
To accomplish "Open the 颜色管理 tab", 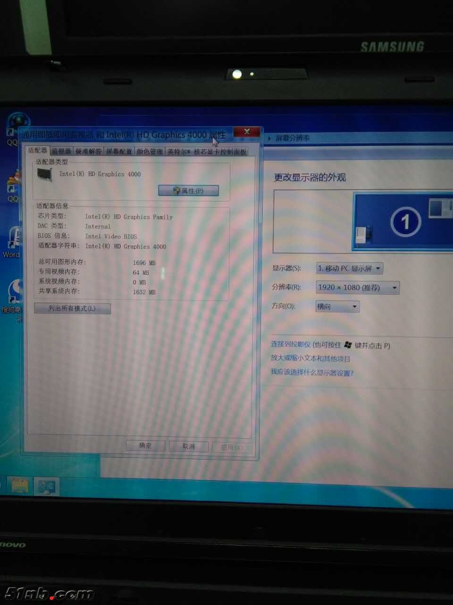I will click(150, 151).
